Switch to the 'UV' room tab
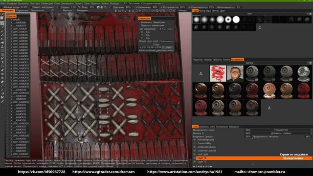Screen dimensions: 313x176 coord(52,10)
